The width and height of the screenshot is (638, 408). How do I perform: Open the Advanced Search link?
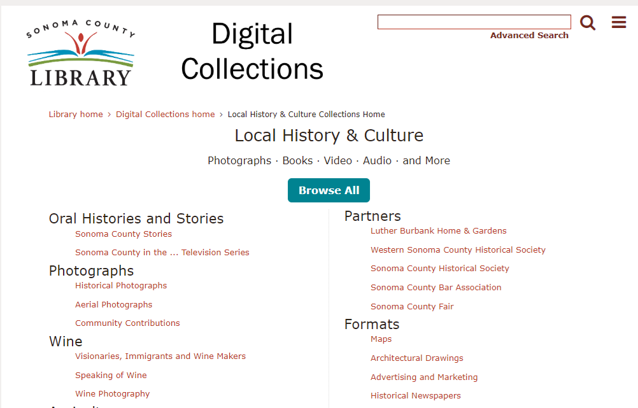(528, 36)
